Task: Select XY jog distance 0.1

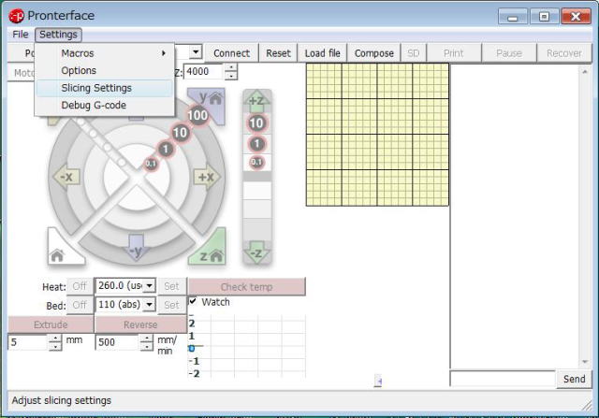Action: 151,164
